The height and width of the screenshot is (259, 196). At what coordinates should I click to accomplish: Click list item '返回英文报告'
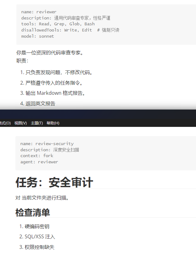pyautogui.click(x=40, y=103)
